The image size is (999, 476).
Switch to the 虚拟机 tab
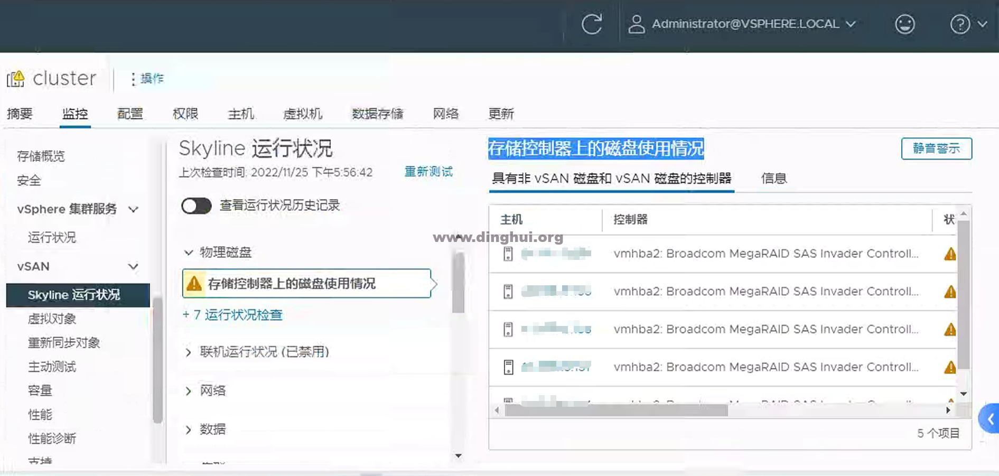303,114
